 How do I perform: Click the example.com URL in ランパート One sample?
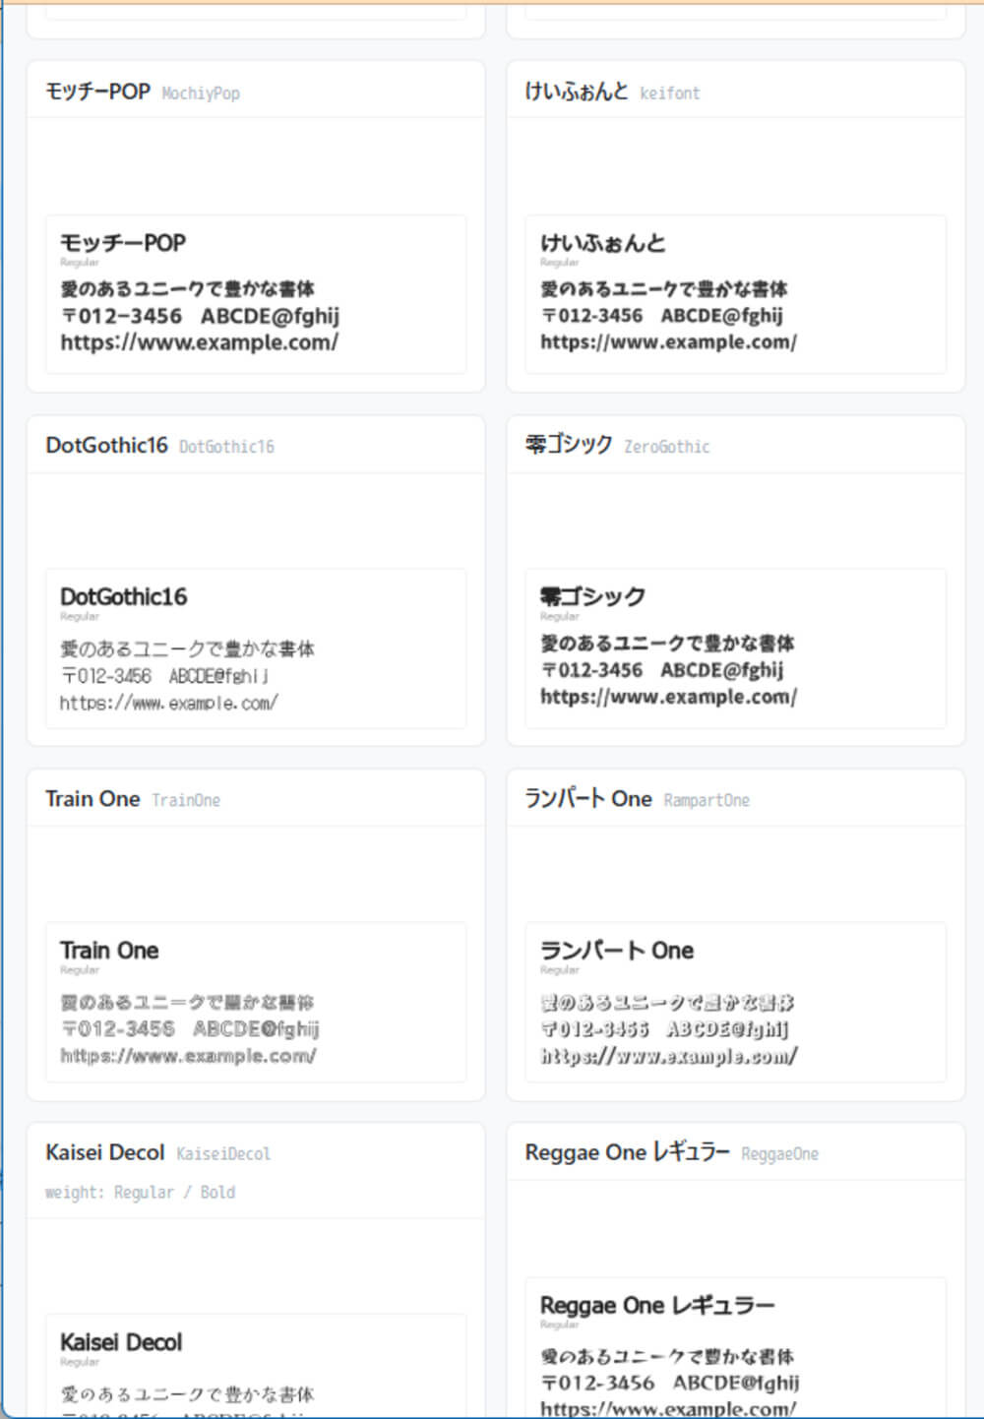tap(669, 1056)
